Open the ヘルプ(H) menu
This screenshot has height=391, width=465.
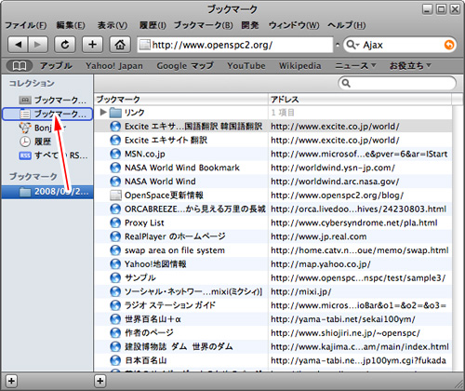[347, 25]
